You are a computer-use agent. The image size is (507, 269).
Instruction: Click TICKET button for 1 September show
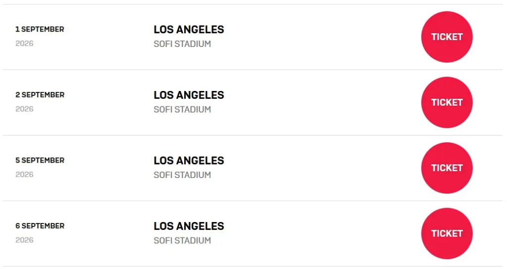(447, 37)
